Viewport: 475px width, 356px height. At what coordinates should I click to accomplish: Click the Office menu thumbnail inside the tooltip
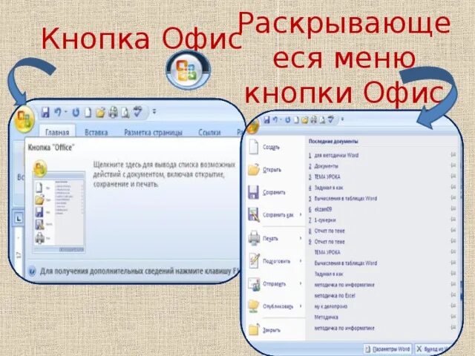pyautogui.click(x=59, y=208)
